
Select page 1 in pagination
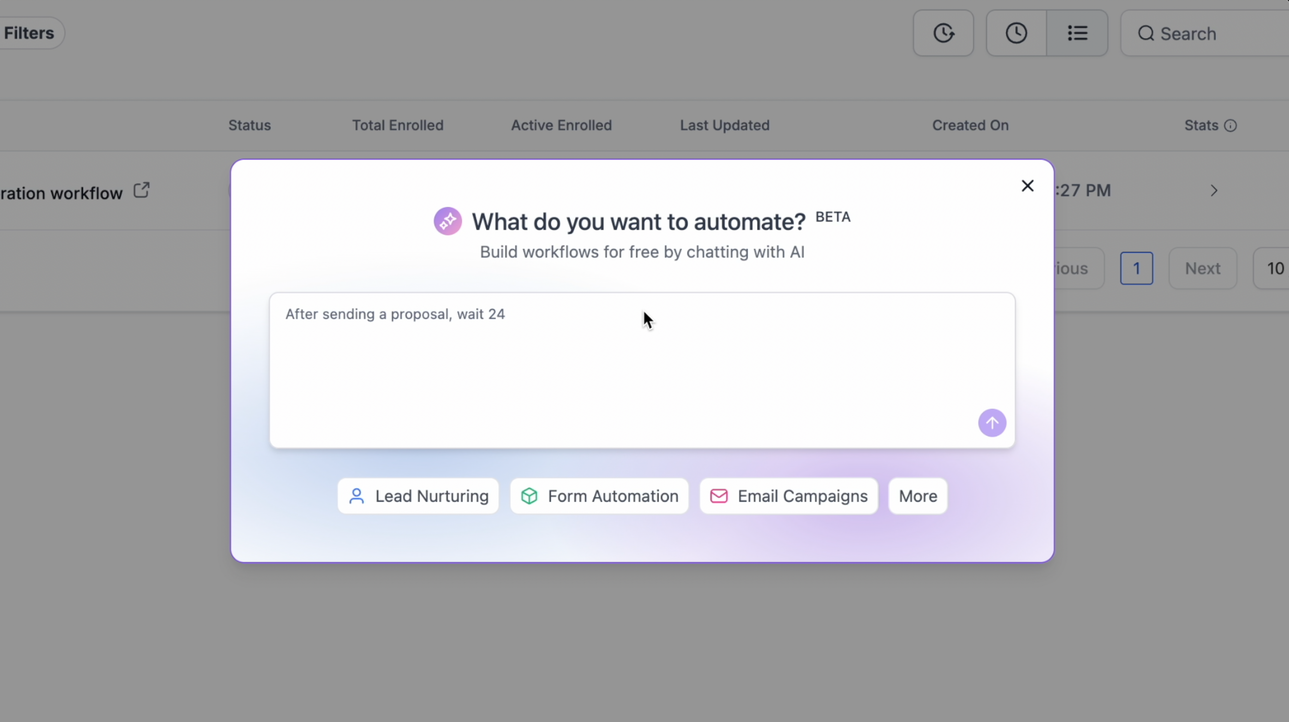pos(1136,269)
